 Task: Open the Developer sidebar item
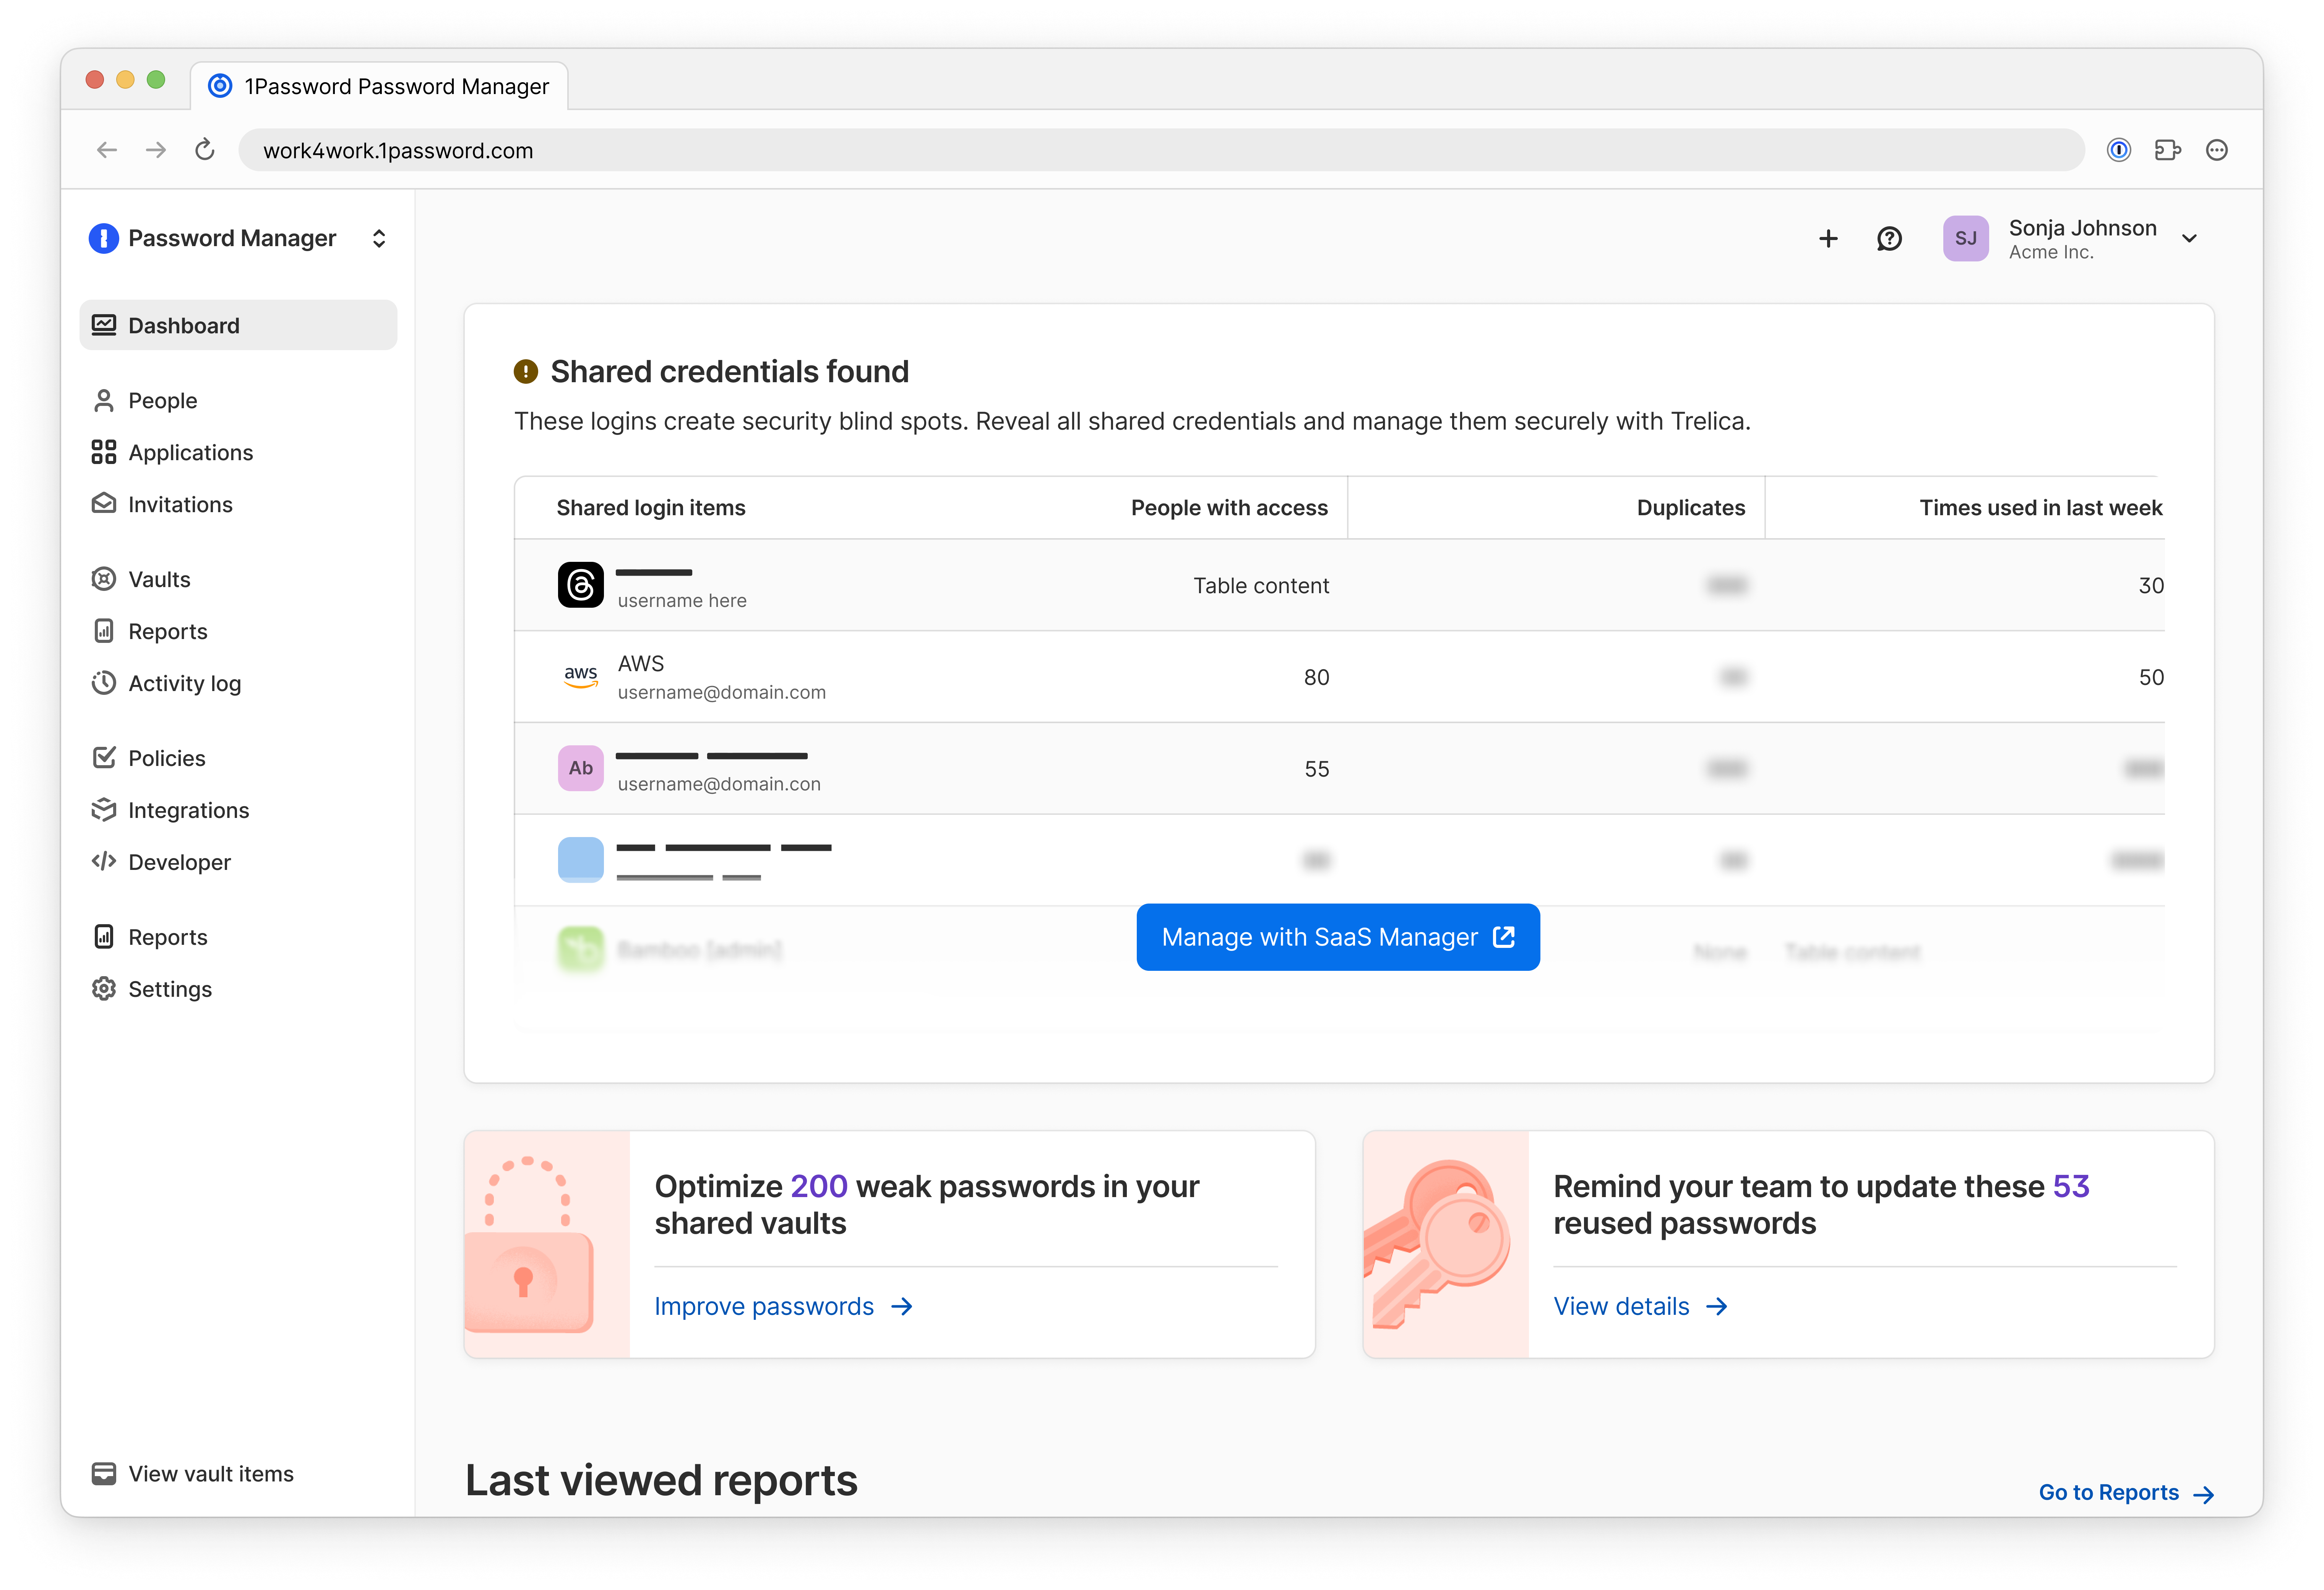[x=179, y=862]
